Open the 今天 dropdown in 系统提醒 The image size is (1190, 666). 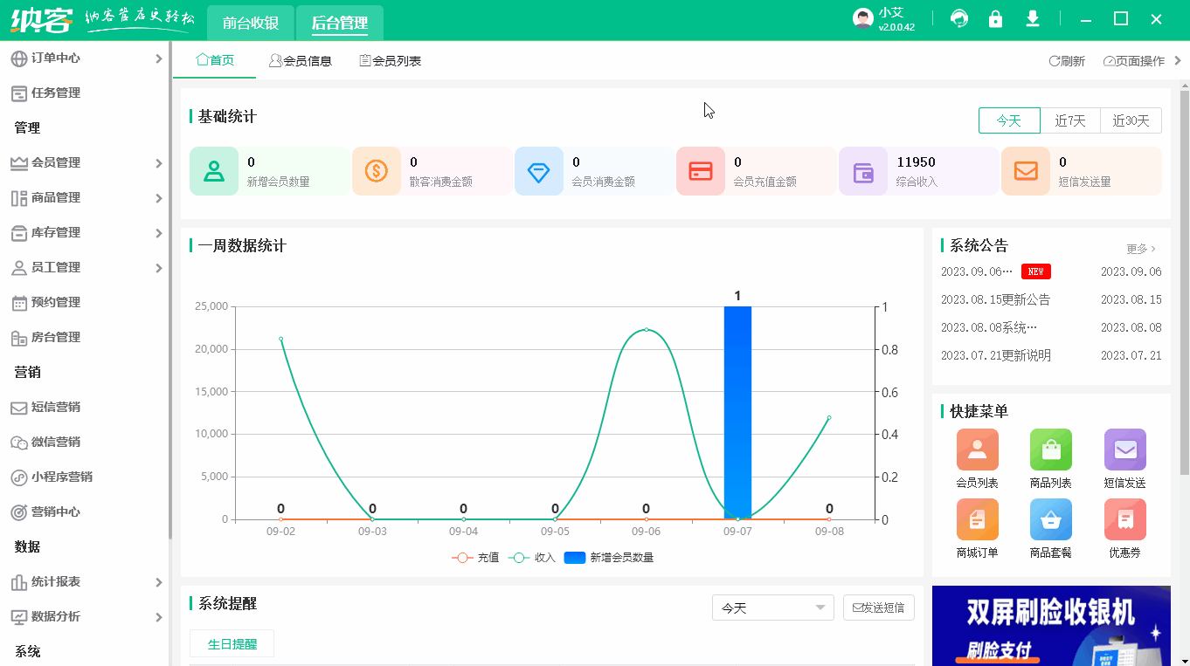pyautogui.click(x=772, y=608)
